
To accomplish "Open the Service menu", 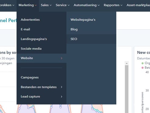I will click(63, 5).
